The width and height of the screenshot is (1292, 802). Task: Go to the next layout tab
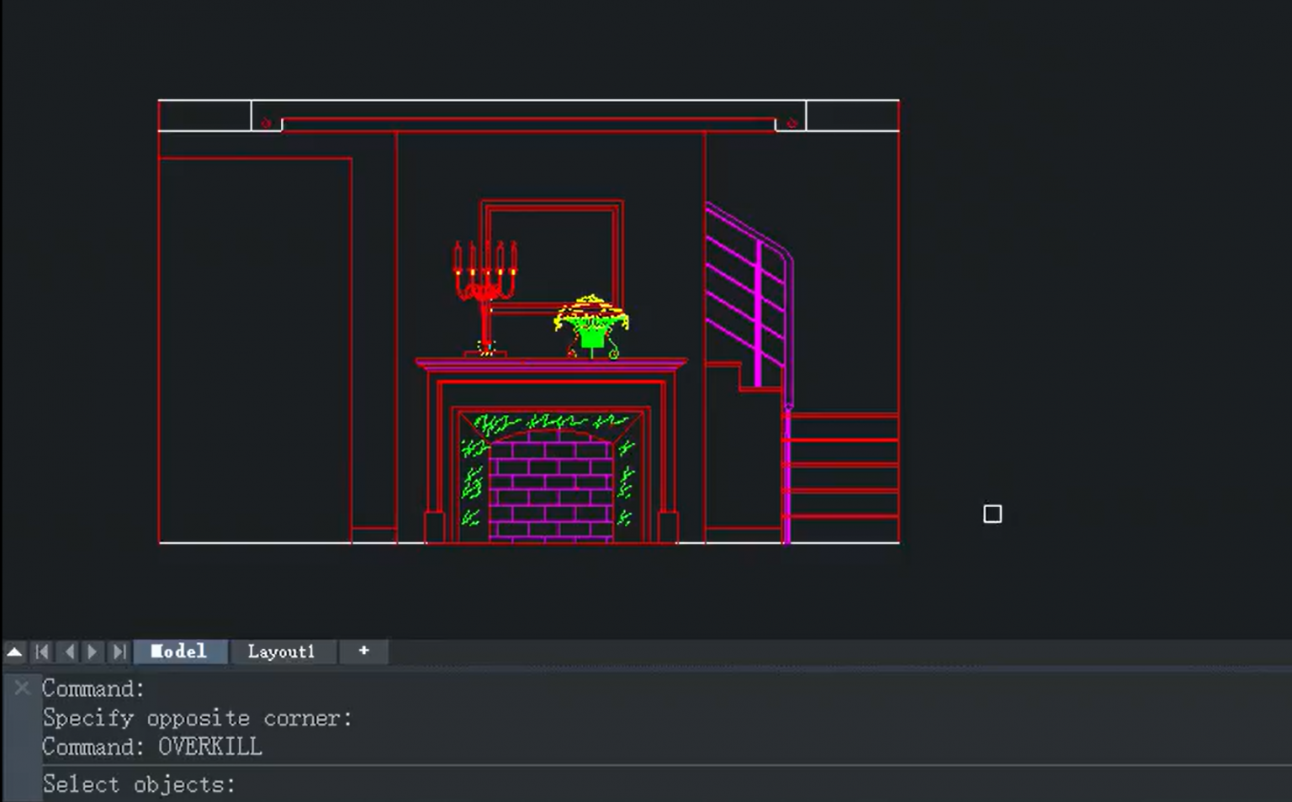(x=93, y=652)
